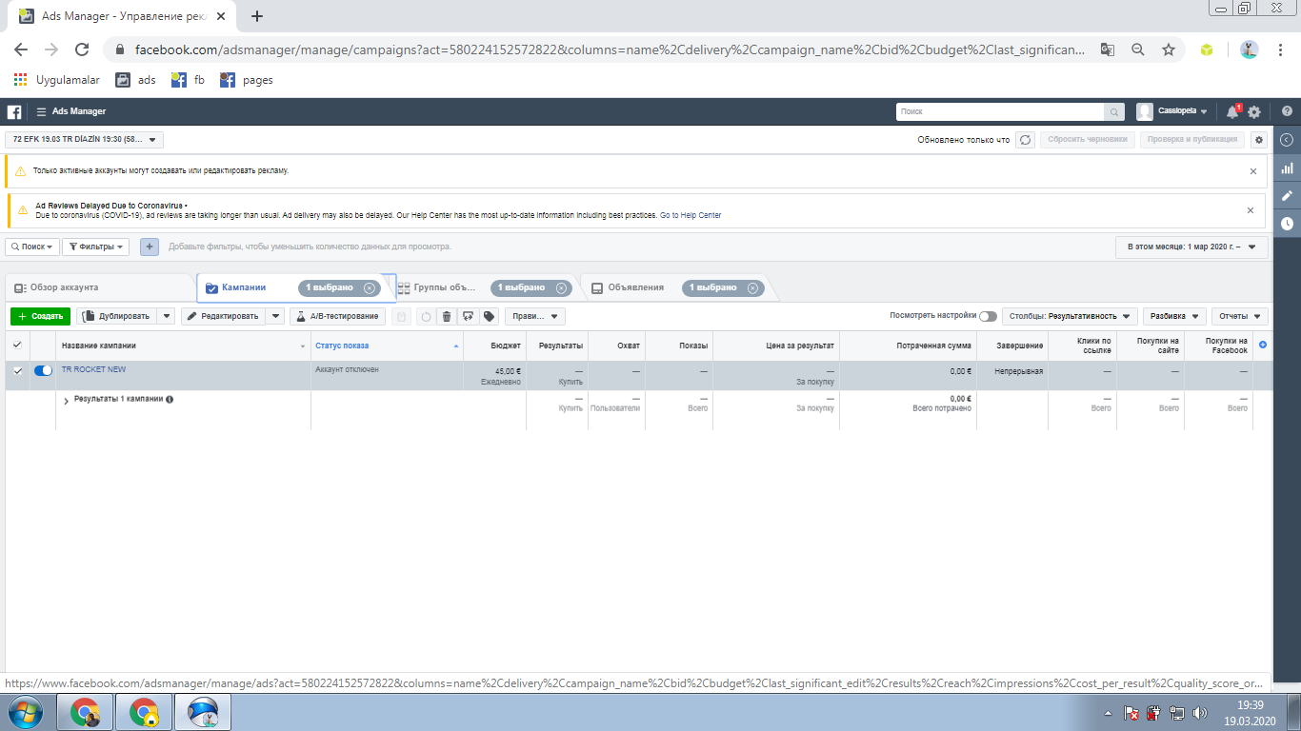Toggle the TR ROCKET NEW campaign switch
1301x731 pixels.
pos(43,370)
